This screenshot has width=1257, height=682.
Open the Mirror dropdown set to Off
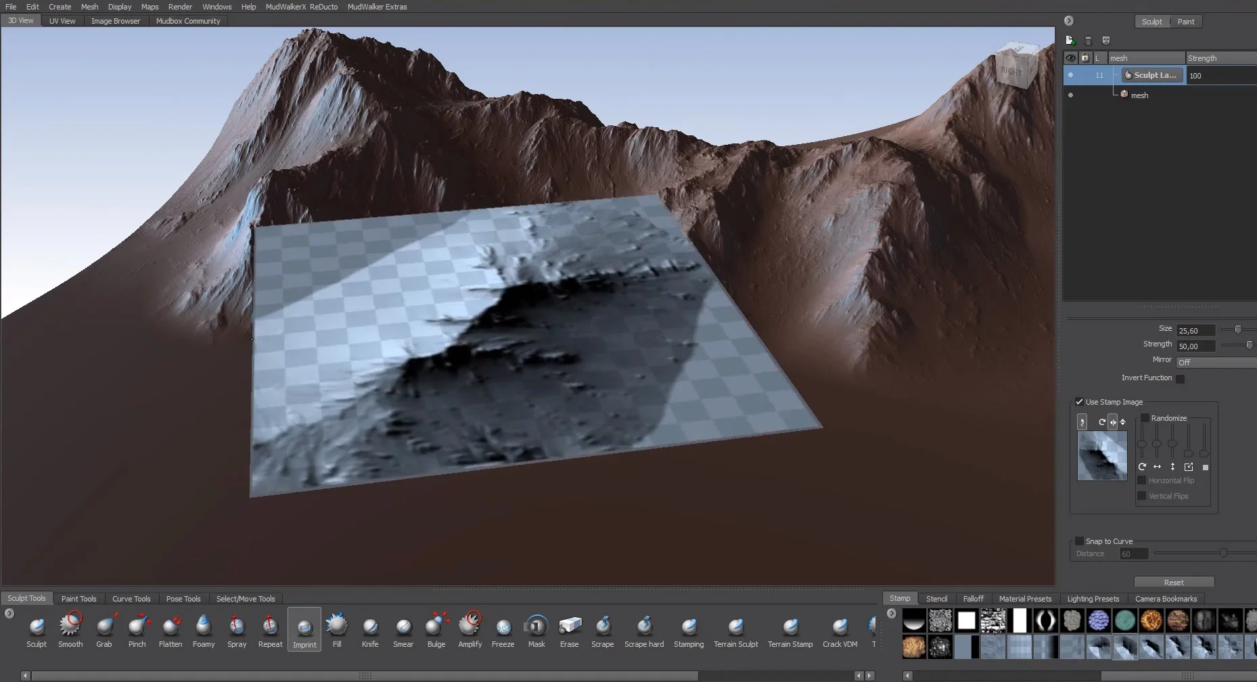[1216, 363]
